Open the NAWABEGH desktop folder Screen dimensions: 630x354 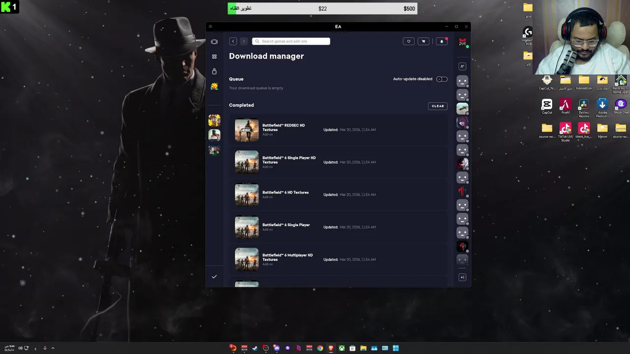pos(584,83)
